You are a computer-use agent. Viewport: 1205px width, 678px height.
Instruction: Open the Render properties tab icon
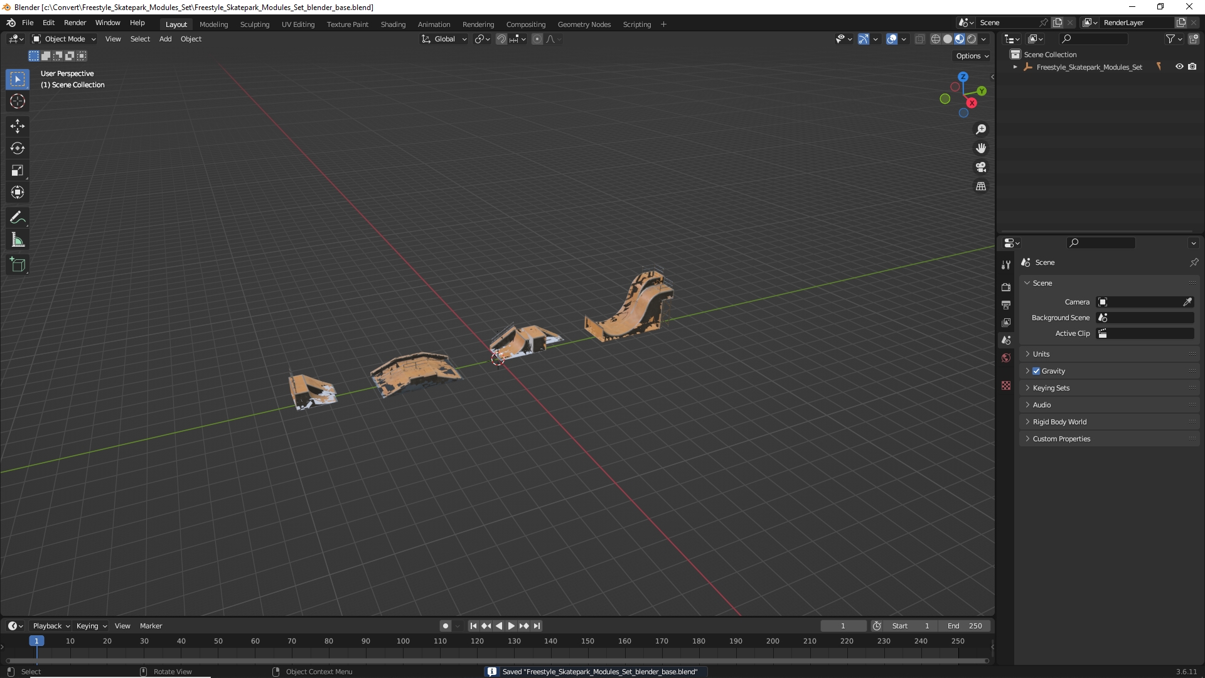tap(1006, 287)
